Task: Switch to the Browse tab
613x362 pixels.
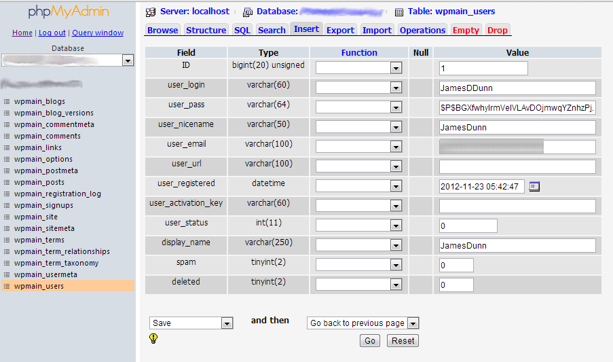Action: coord(163,30)
